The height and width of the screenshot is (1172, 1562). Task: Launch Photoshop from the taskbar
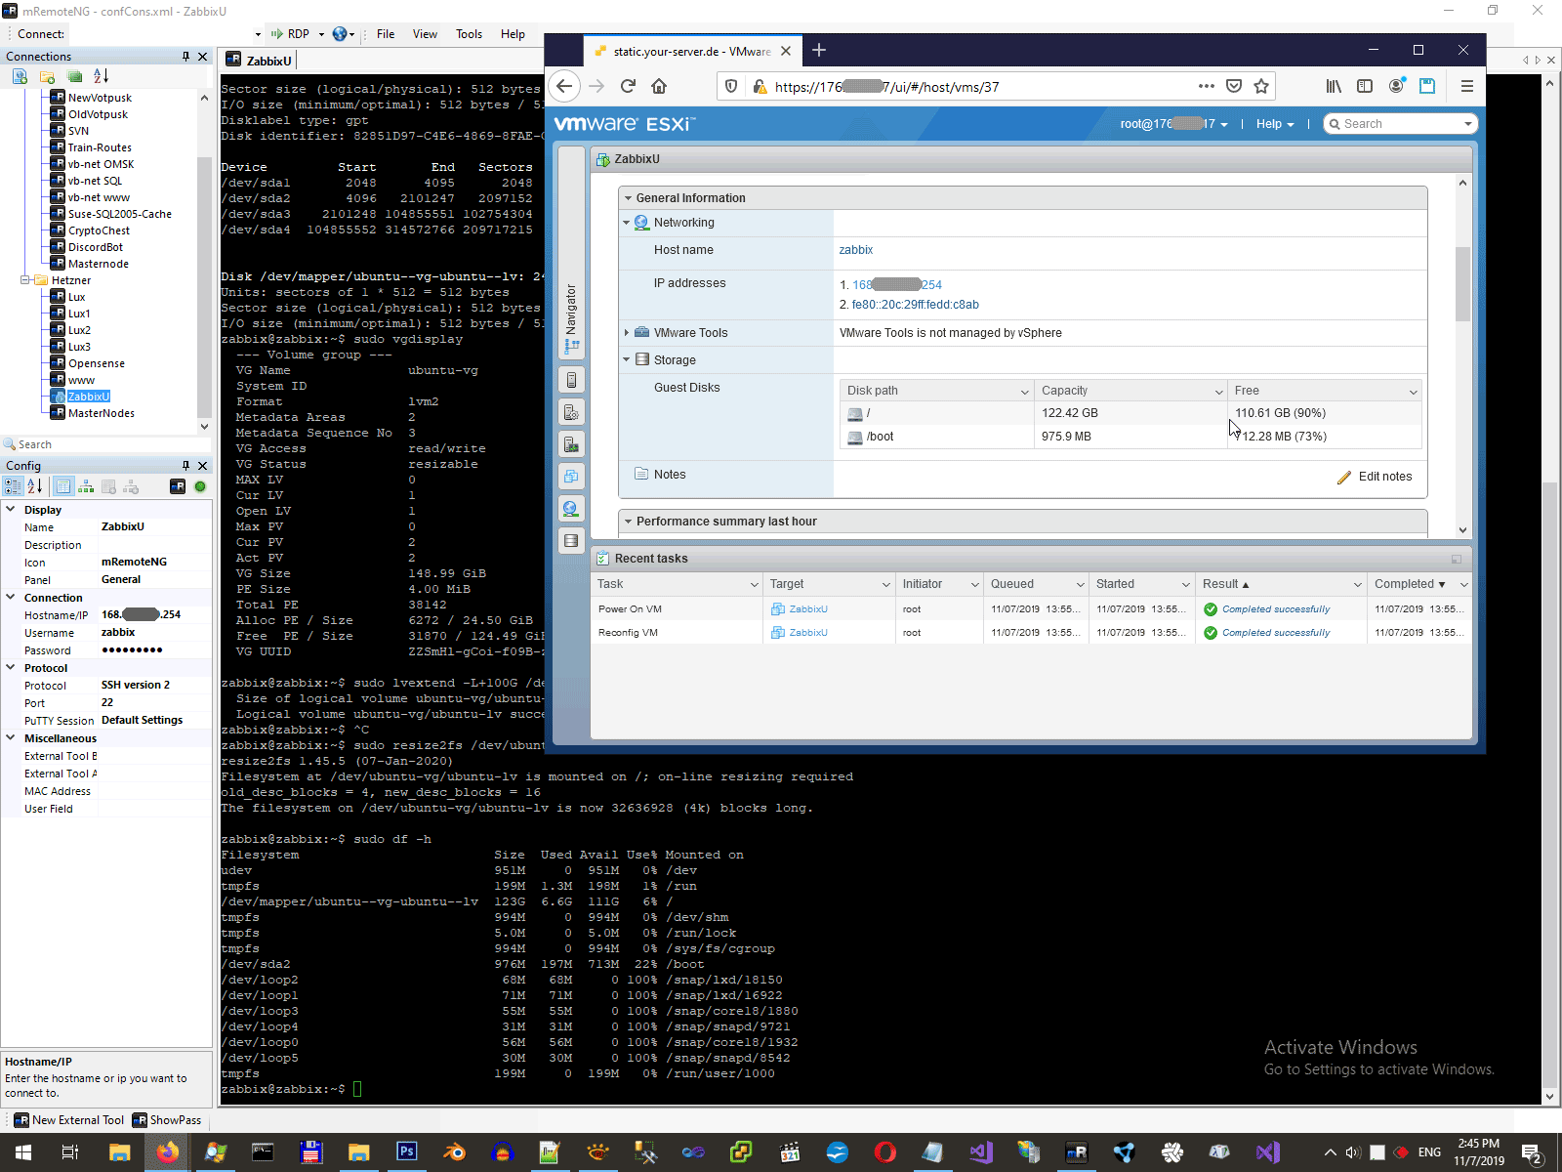tap(407, 1152)
